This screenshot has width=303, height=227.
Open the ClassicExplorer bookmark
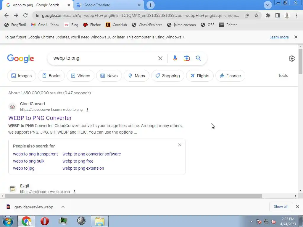(147, 25)
